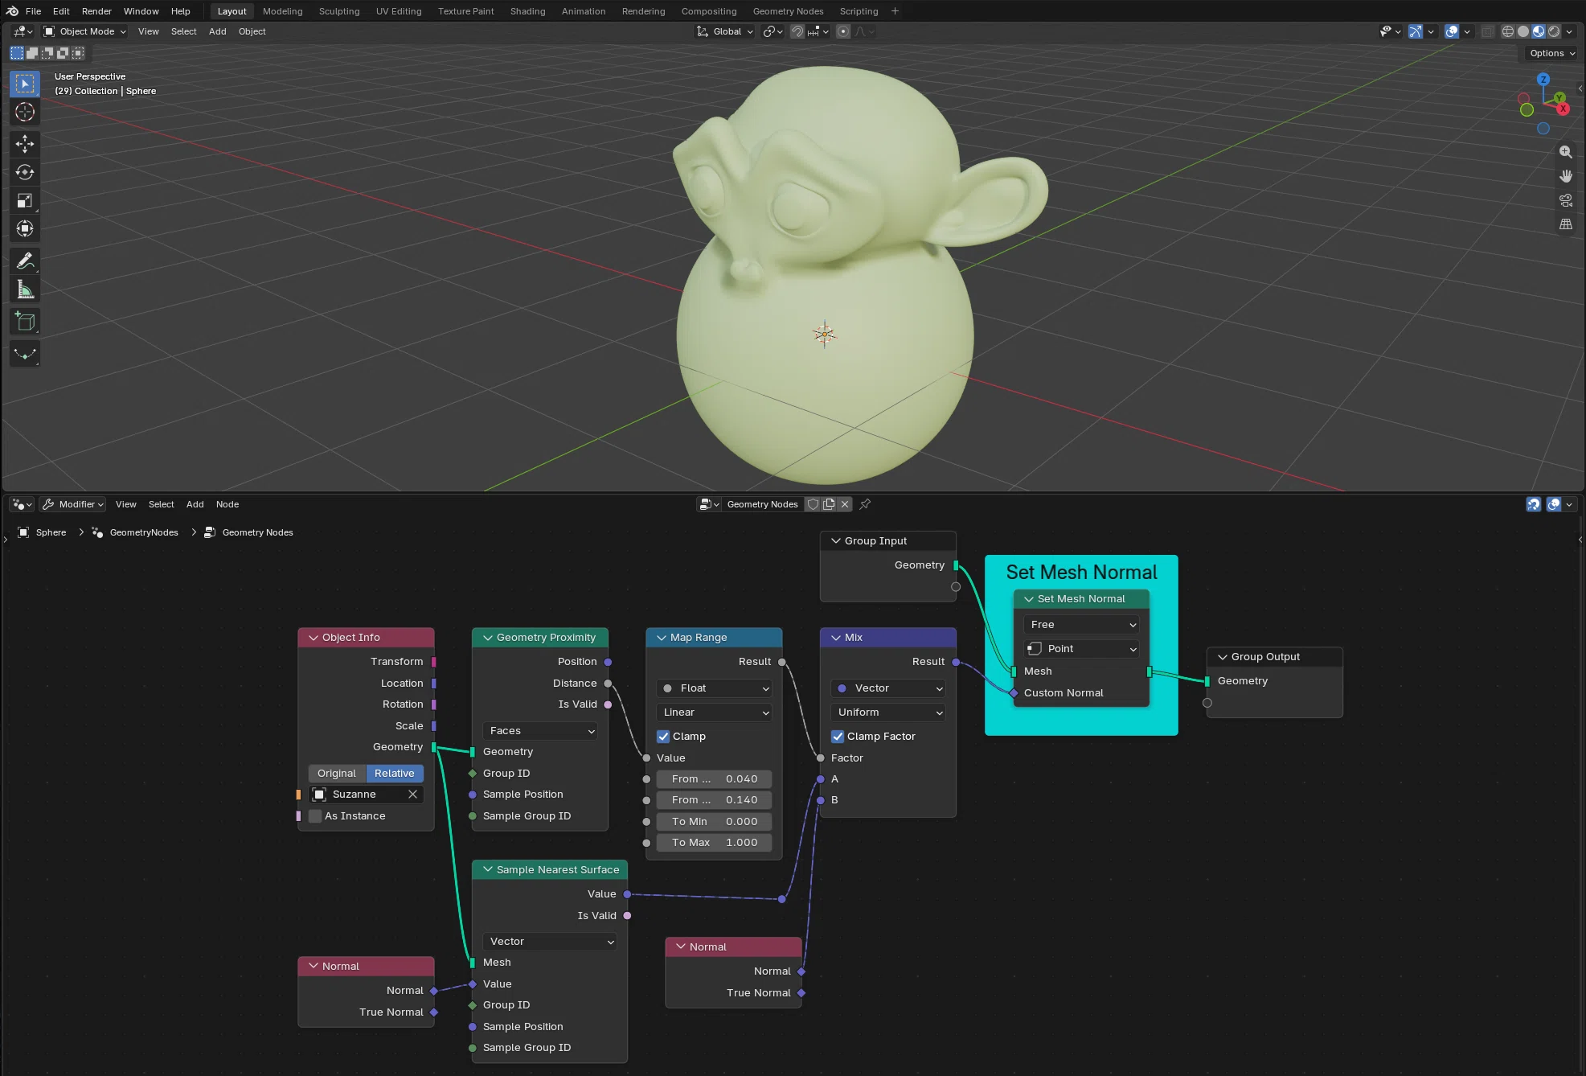Image resolution: width=1586 pixels, height=1076 pixels.
Task: Select Relative transform space button
Action: click(394, 774)
